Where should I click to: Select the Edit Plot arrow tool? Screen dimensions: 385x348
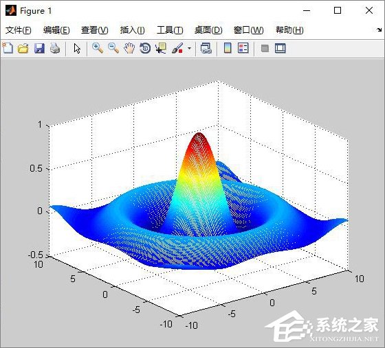tap(77, 48)
